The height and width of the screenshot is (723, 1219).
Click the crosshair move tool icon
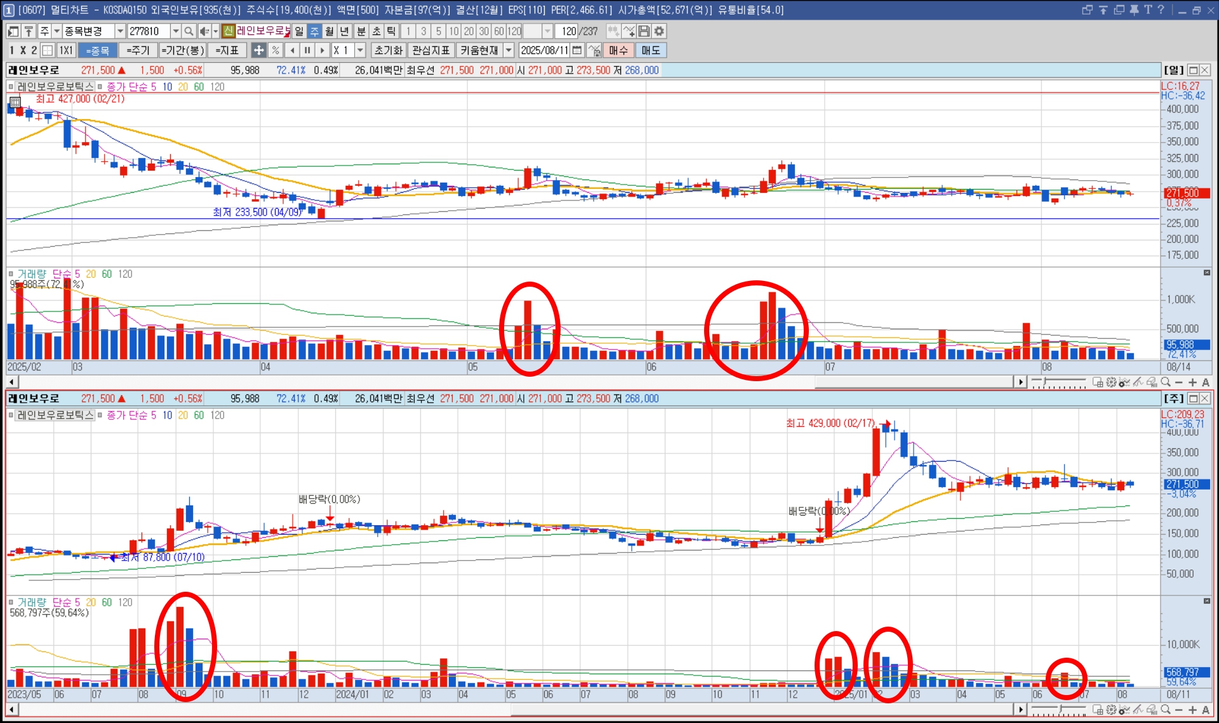tap(258, 50)
